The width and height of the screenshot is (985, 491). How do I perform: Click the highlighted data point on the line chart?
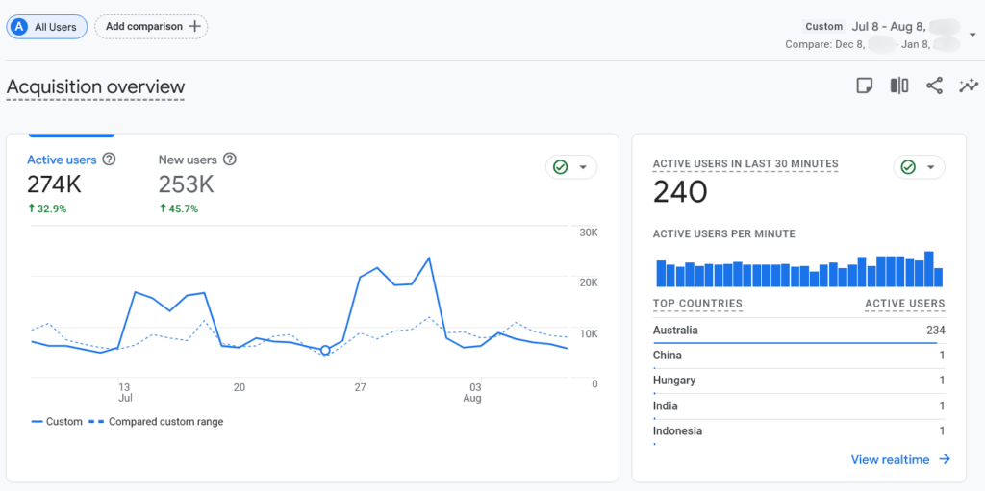point(325,351)
